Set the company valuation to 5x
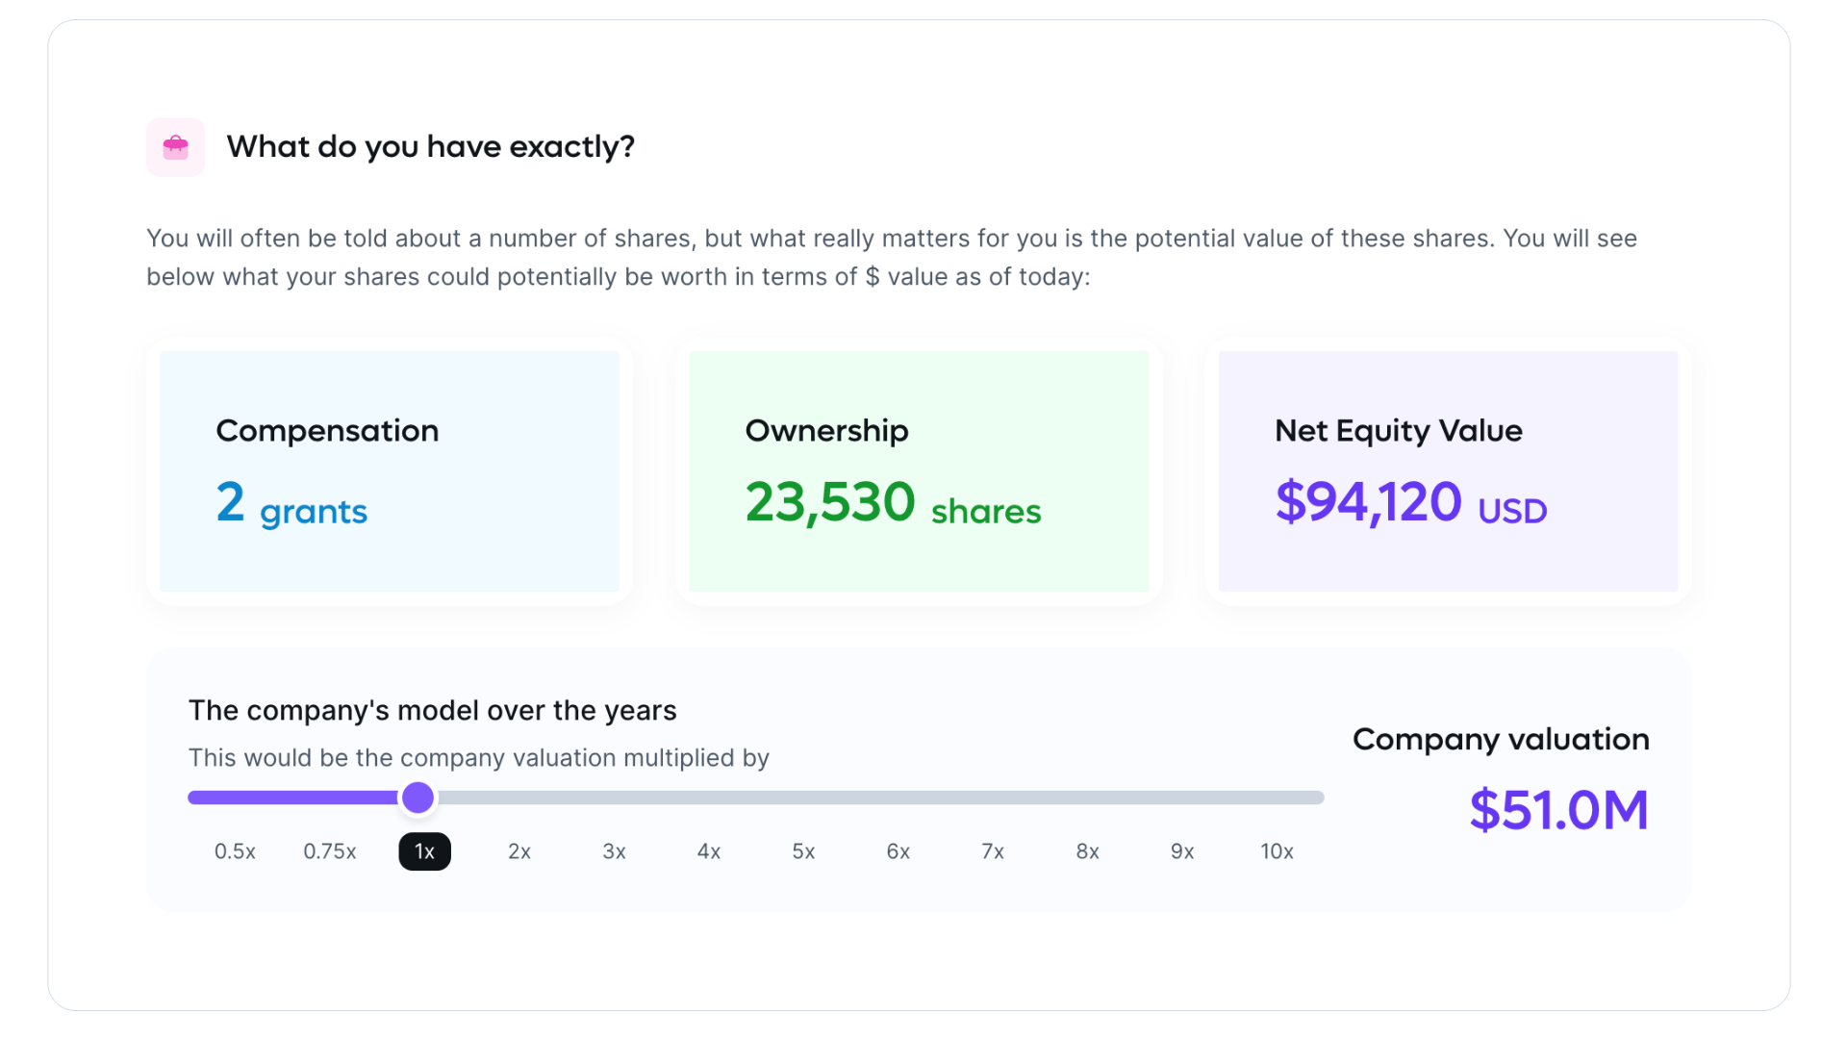Viewport: 1847px width, 1039px height. (x=803, y=851)
